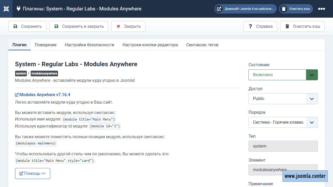Click the Тип field containing system
Viewport: 333px width, 187px height.
pyautogui.click(x=283, y=146)
